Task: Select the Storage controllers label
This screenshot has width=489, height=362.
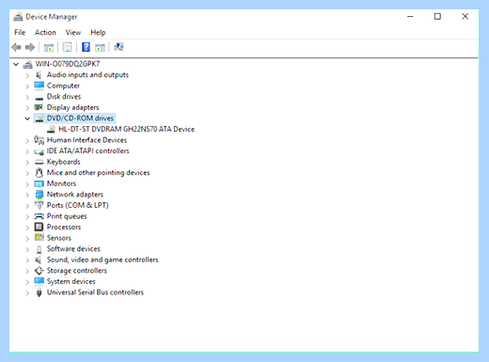Action: (77, 271)
